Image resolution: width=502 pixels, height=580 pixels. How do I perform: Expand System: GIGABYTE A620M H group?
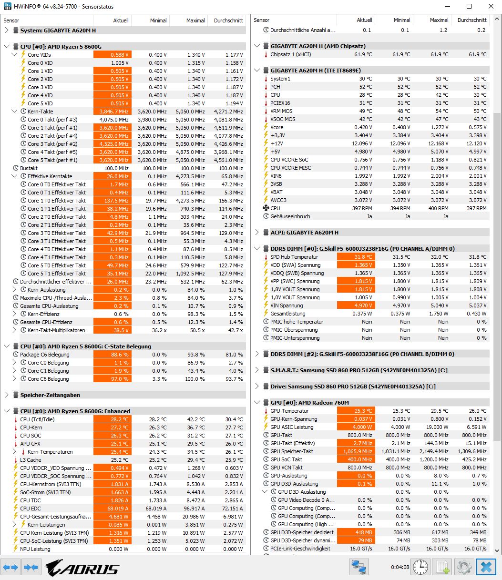[x=7, y=30]
